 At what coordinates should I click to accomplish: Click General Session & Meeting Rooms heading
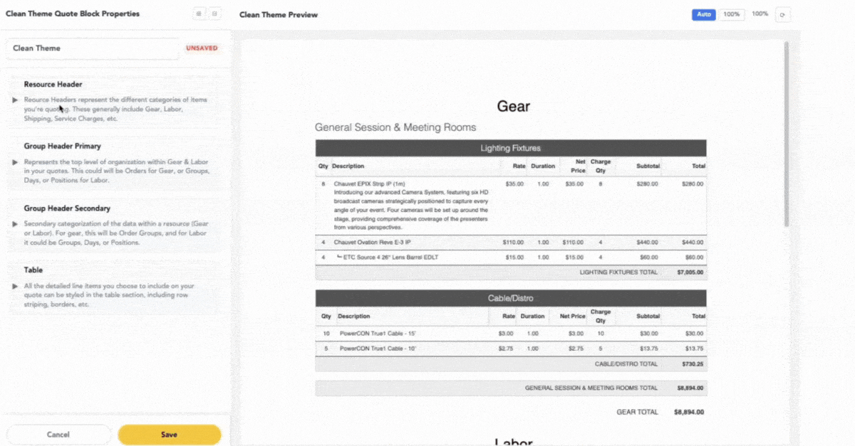click(395, 127)
